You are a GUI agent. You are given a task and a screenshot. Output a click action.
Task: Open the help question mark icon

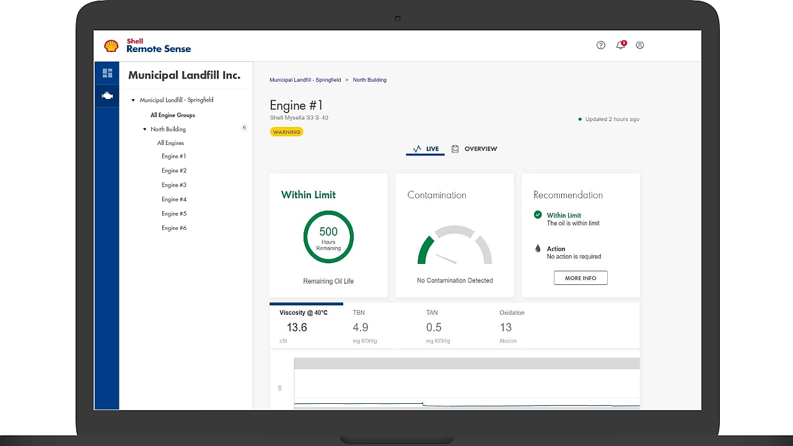click(x=600, y=45)
